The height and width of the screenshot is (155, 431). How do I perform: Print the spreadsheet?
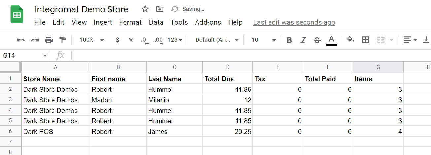tap(49, 40)
